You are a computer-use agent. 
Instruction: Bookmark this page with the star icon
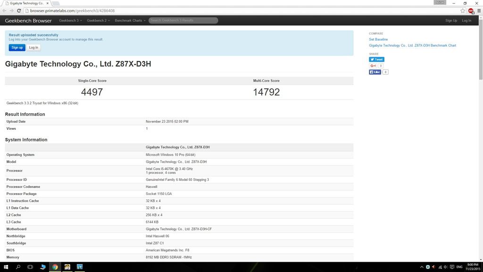tap(463, 11)
